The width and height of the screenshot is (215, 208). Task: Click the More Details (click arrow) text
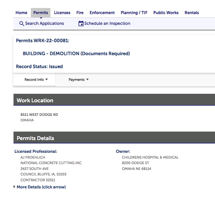(x=41, y=187)
